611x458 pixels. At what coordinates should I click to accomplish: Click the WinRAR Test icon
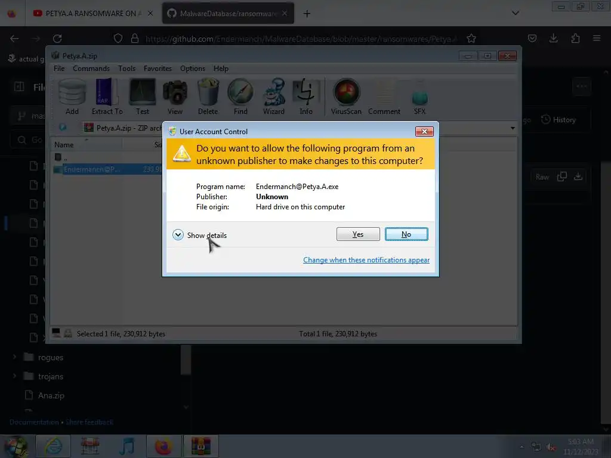pos(142,97)
